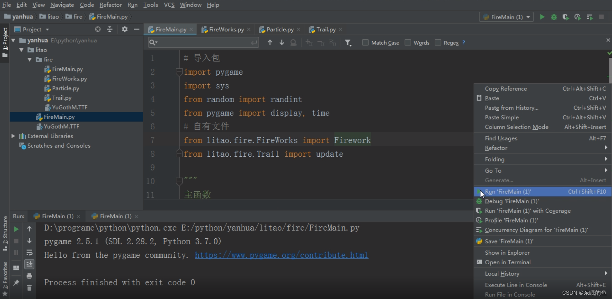The width and height of the screenshot is (612, 299).
Task: Collapse the fire folder
Action: pyautogui.click(x=30, y=60)
